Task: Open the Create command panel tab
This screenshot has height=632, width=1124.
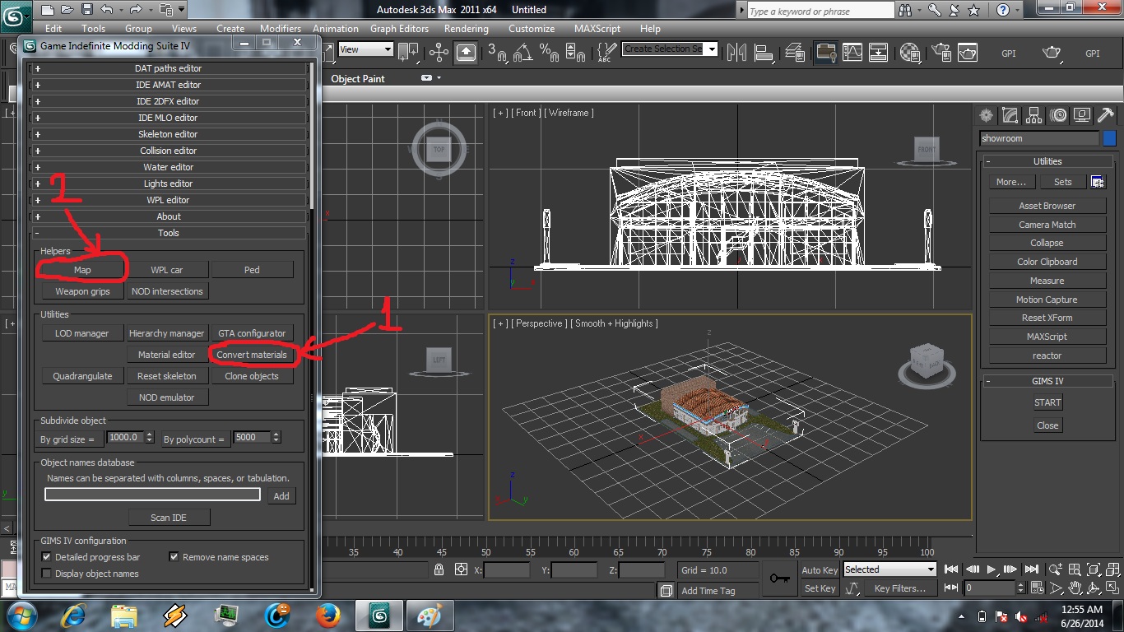Action: [x=986, y=115]
